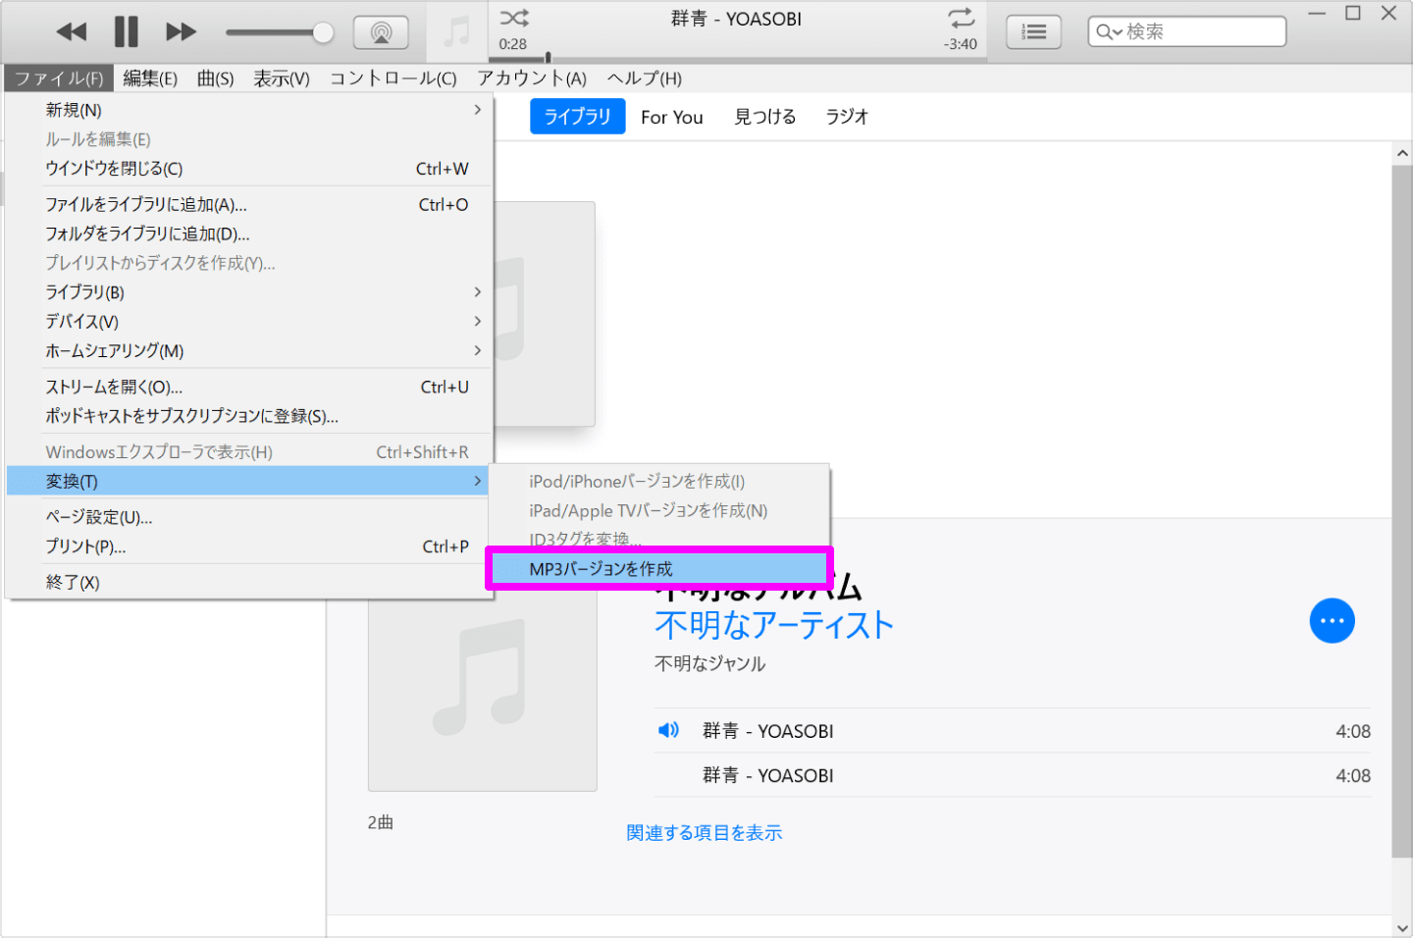Screen dimensions: 1413x938
Task: Click the music note artwork in player
Action: click(457, 31)
